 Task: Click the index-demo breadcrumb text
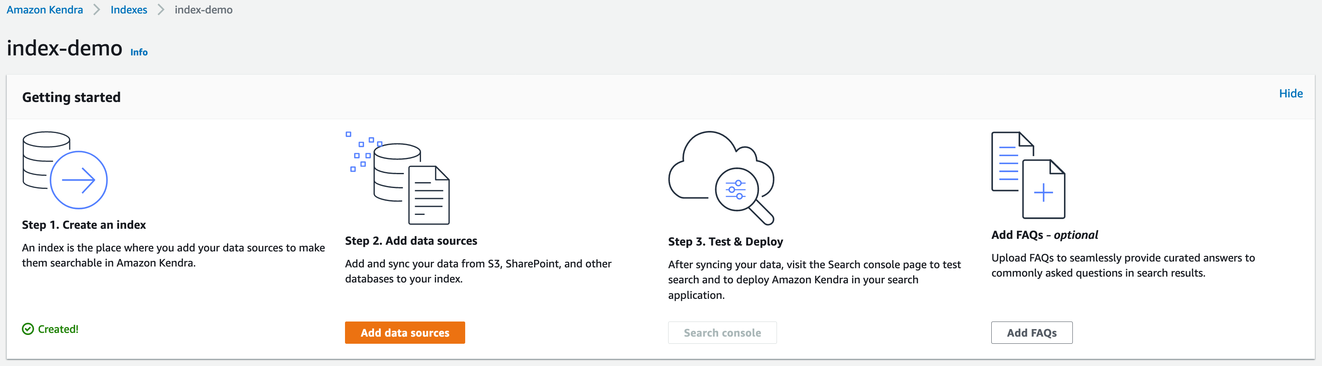pyautogui.click(x=203, y=10)
